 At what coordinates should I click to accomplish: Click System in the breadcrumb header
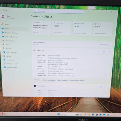[35, 16]
